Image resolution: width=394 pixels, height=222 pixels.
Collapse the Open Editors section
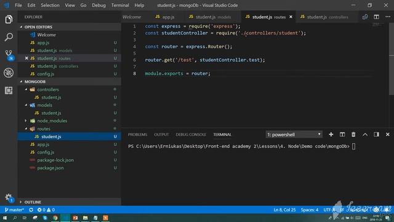click(21, 27)
